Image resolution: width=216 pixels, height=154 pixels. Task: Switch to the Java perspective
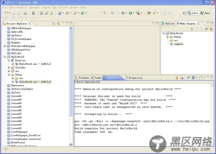[205, 13]
